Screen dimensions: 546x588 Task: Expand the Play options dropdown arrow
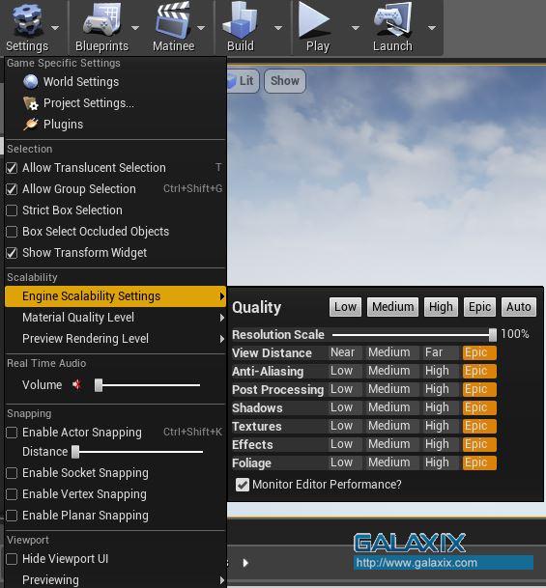point(356,28)
